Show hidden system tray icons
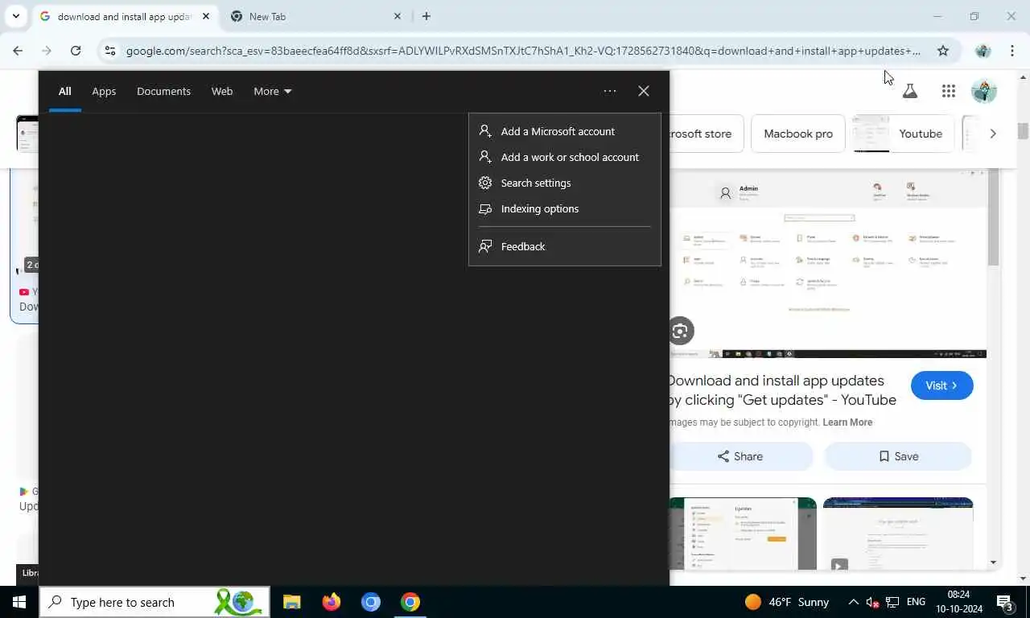This screenshot has width=1030, height=618. 853,602
